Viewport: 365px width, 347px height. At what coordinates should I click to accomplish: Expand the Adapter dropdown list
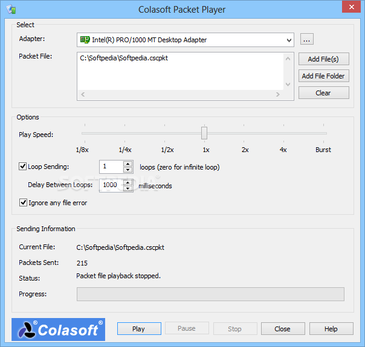(x=289, y=40)
